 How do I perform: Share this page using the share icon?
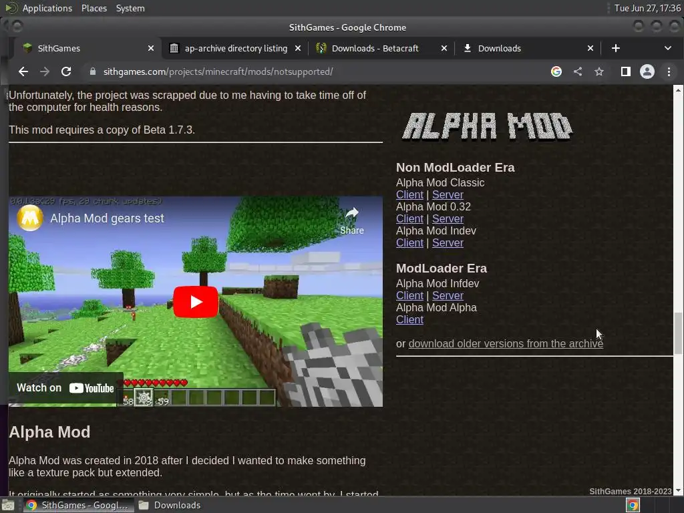click(578, 71)
